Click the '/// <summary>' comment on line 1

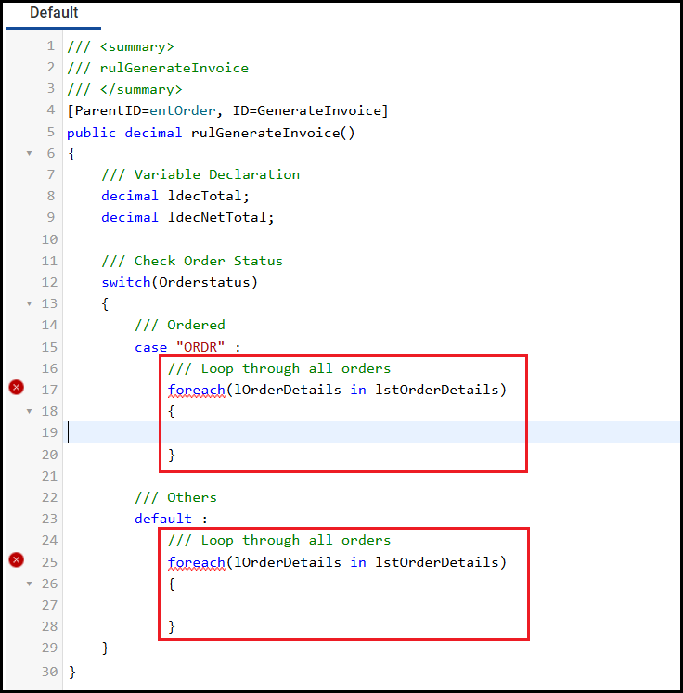click(x=121, y=46)
